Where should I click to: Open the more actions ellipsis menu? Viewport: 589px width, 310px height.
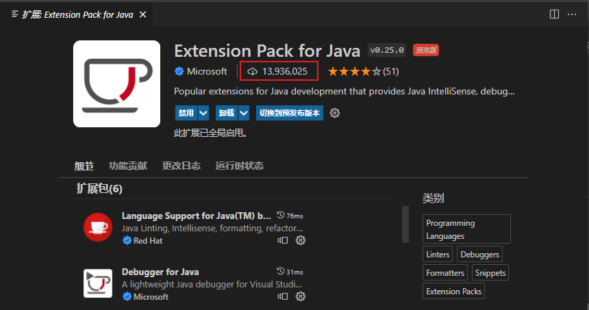click(x=572, y=14)
